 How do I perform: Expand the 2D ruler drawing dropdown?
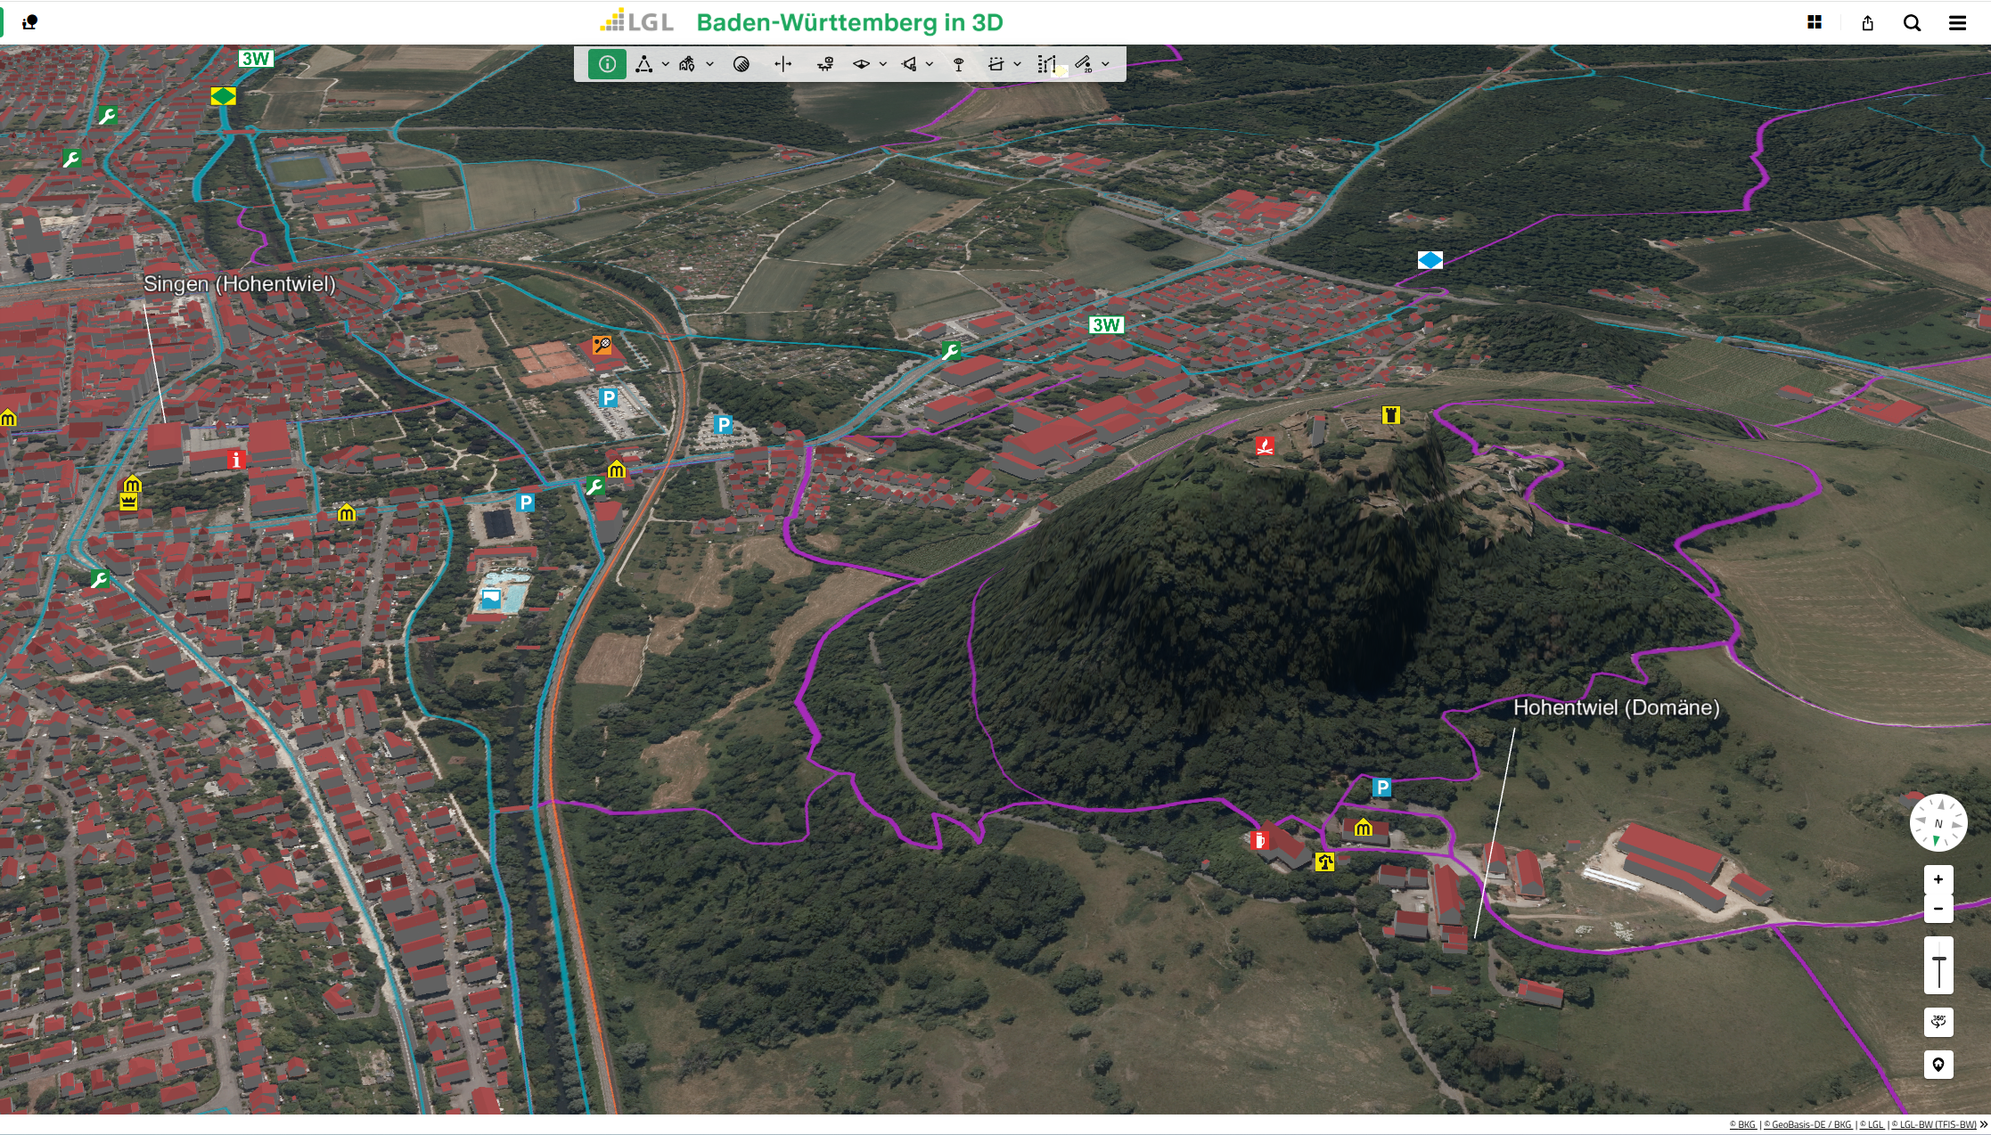tap(1106, 64)
